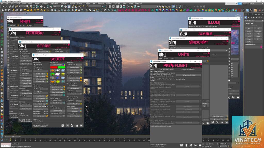The height and width of the screenshot is (148, 264).
Task: Click the sun light icon in second toolbar row
Action: pyautogui.click(x=45, y=10)
